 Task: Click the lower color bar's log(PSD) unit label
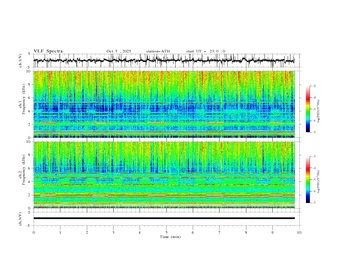319,182
